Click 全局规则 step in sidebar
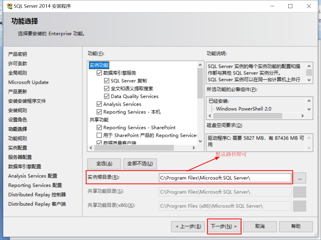321x240 pixels. pos(17,73)
